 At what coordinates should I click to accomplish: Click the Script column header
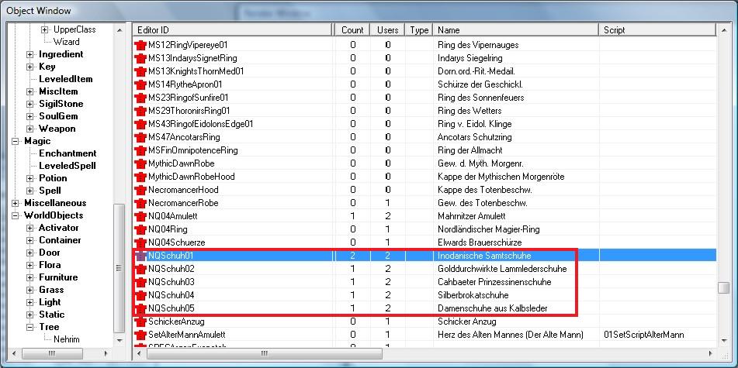pyautogui.click(x=656, y=30)
